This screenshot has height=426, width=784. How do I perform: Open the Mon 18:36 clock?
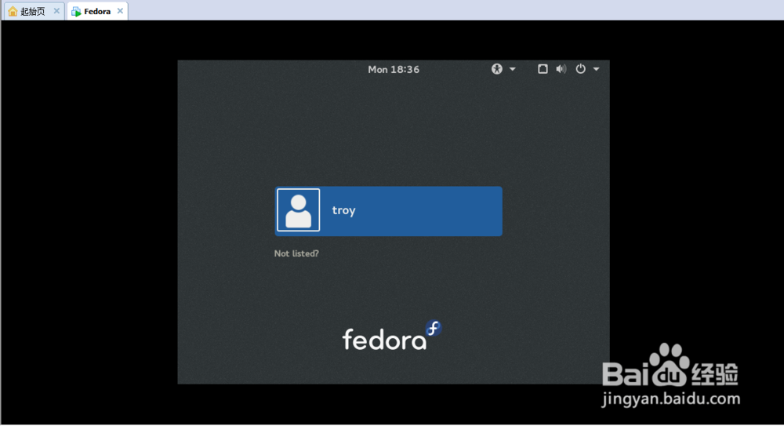coord(394,70)
